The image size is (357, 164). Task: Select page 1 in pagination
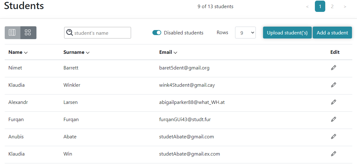[x=320, y=6]
